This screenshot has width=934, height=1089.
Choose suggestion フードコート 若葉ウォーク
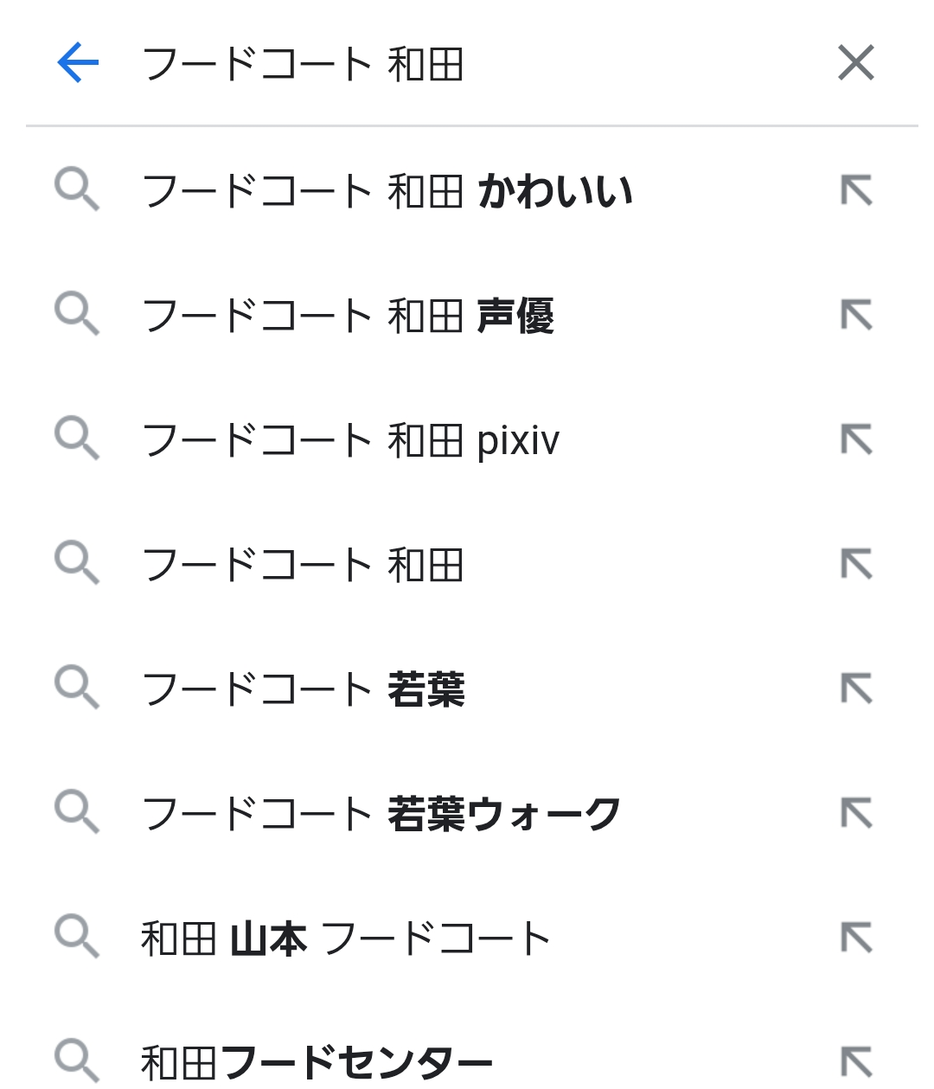[381, 814]
